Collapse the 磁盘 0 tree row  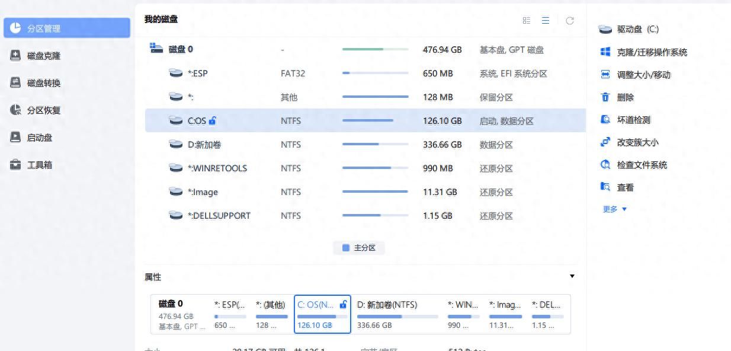click(156, 49)
